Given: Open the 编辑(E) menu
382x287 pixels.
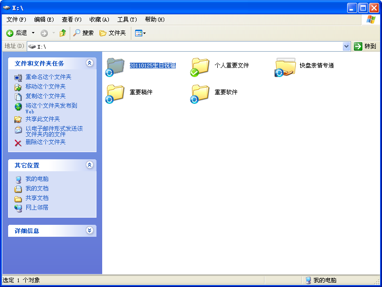Looking at the screenshot, I should 44,20.
